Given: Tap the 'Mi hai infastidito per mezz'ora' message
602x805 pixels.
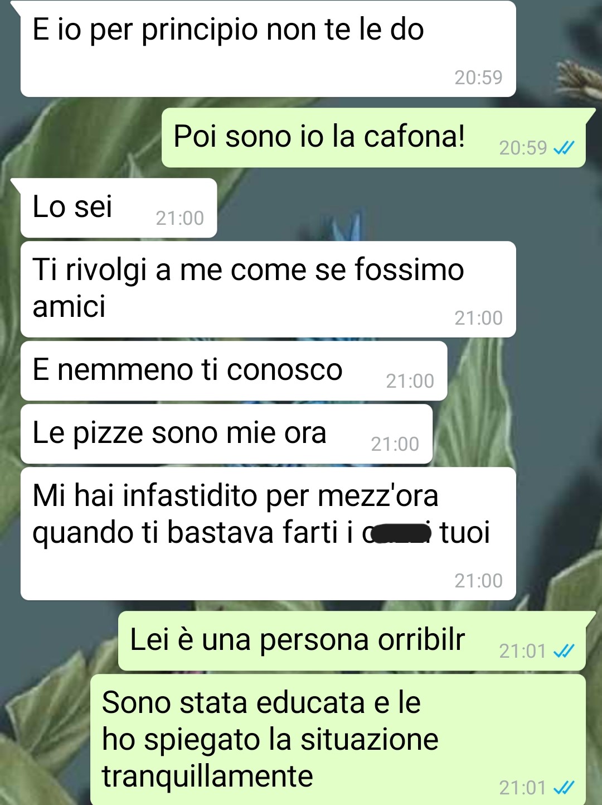Looking at the screenshot, I should pos(268,533).
